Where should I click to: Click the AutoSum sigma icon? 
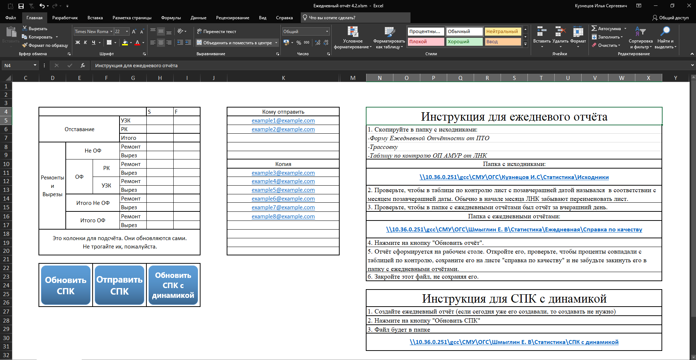point(594,28)
